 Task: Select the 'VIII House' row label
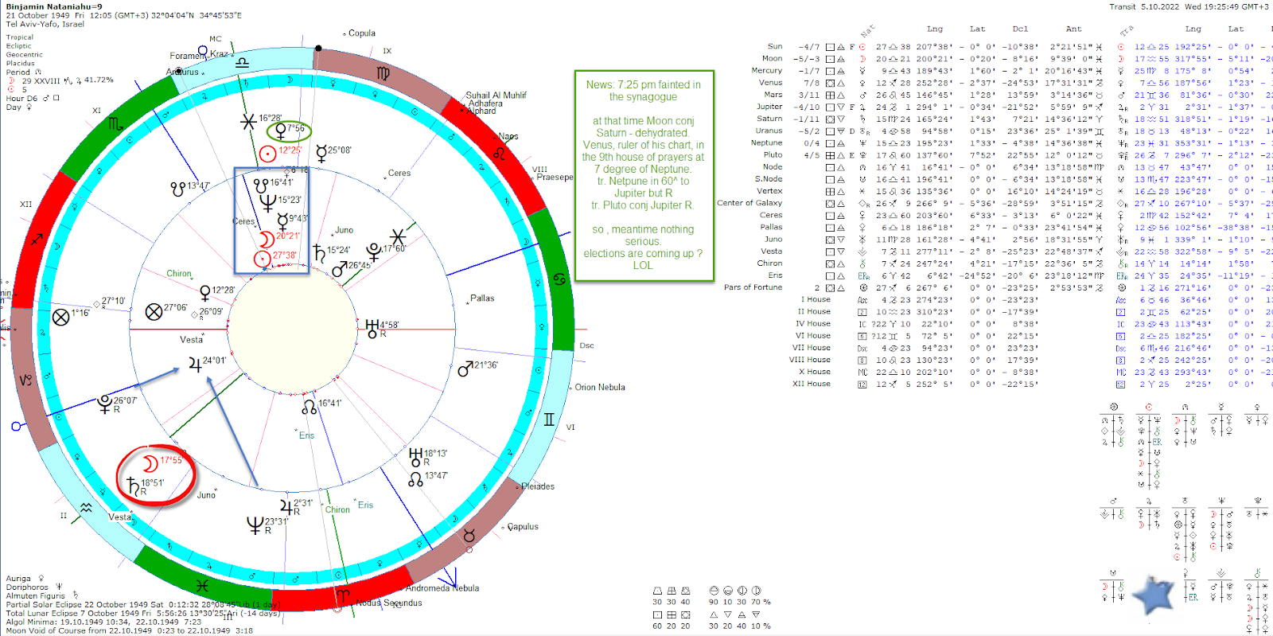810,360
